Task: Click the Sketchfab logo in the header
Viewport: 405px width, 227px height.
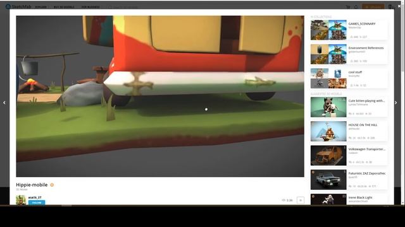Action: (x=18, y=7)
